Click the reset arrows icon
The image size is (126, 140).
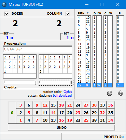[121, 93]
